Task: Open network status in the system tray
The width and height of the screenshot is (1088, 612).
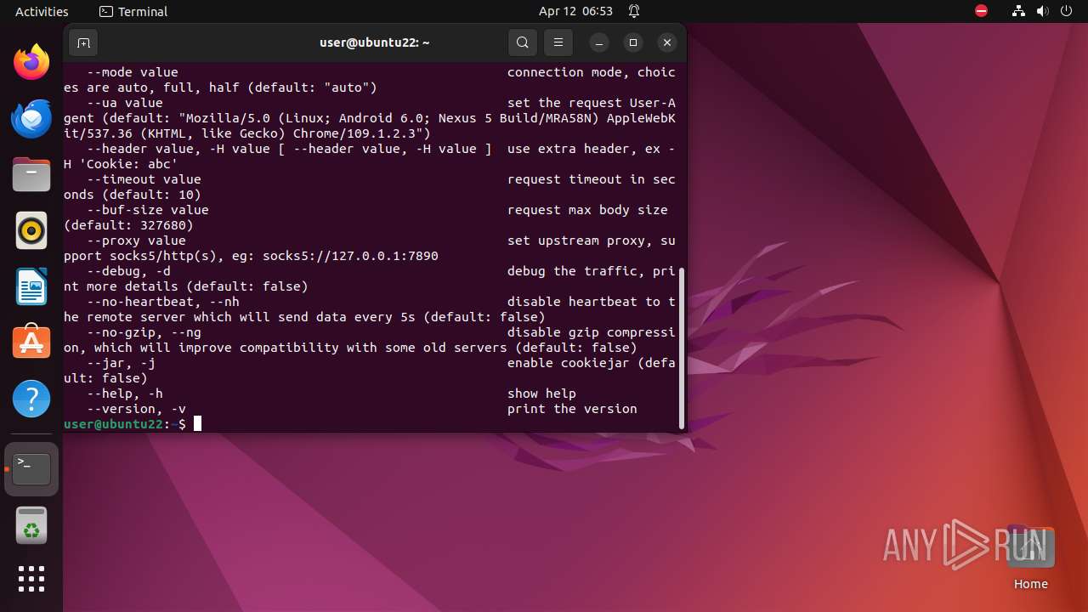Action: pos(1019,11)
